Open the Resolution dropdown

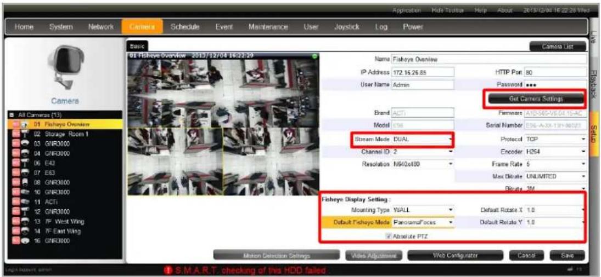[423, 164]
